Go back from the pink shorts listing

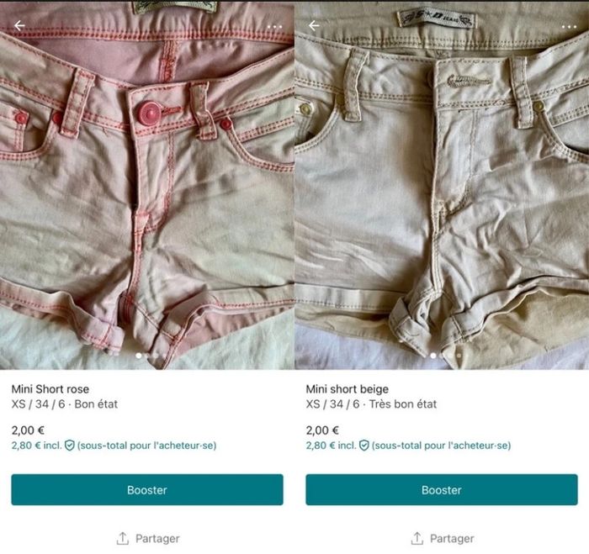[20, 26]
